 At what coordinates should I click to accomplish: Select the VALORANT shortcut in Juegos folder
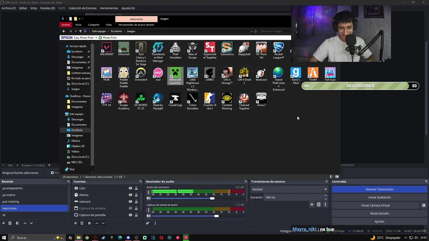(x=107, y=49)
